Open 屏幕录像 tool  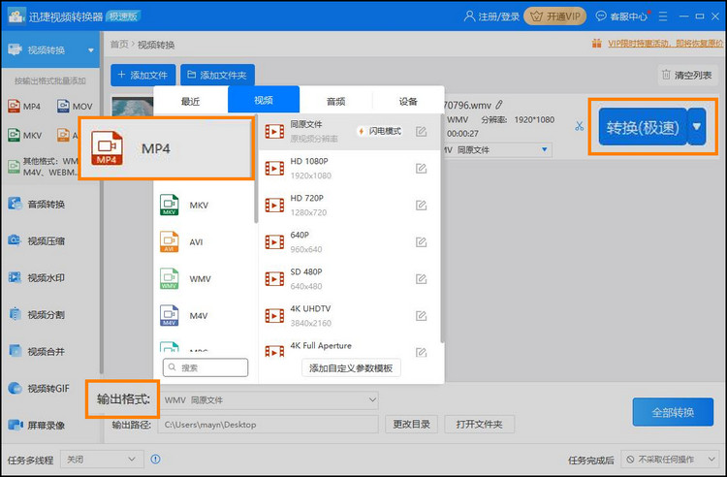(x=37, y=425)
